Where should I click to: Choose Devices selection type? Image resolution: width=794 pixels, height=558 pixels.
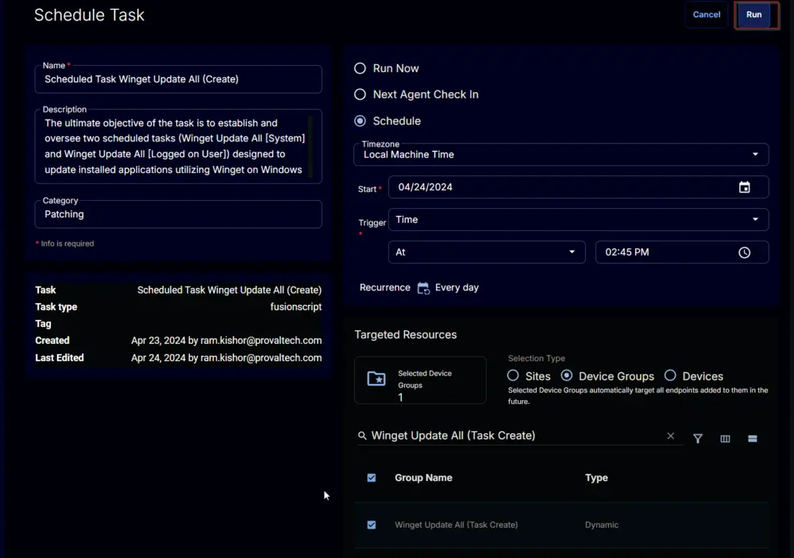[670, 375]
